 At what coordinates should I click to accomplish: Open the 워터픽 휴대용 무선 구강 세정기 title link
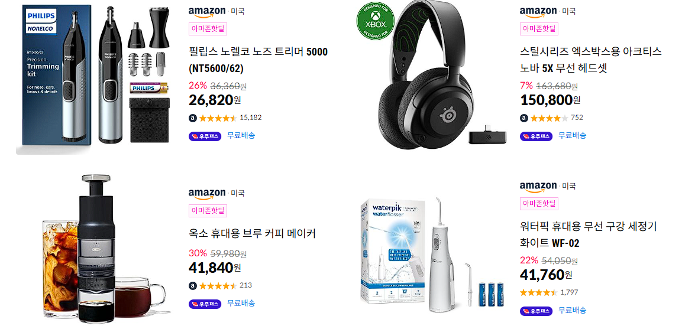pos(589,234)
